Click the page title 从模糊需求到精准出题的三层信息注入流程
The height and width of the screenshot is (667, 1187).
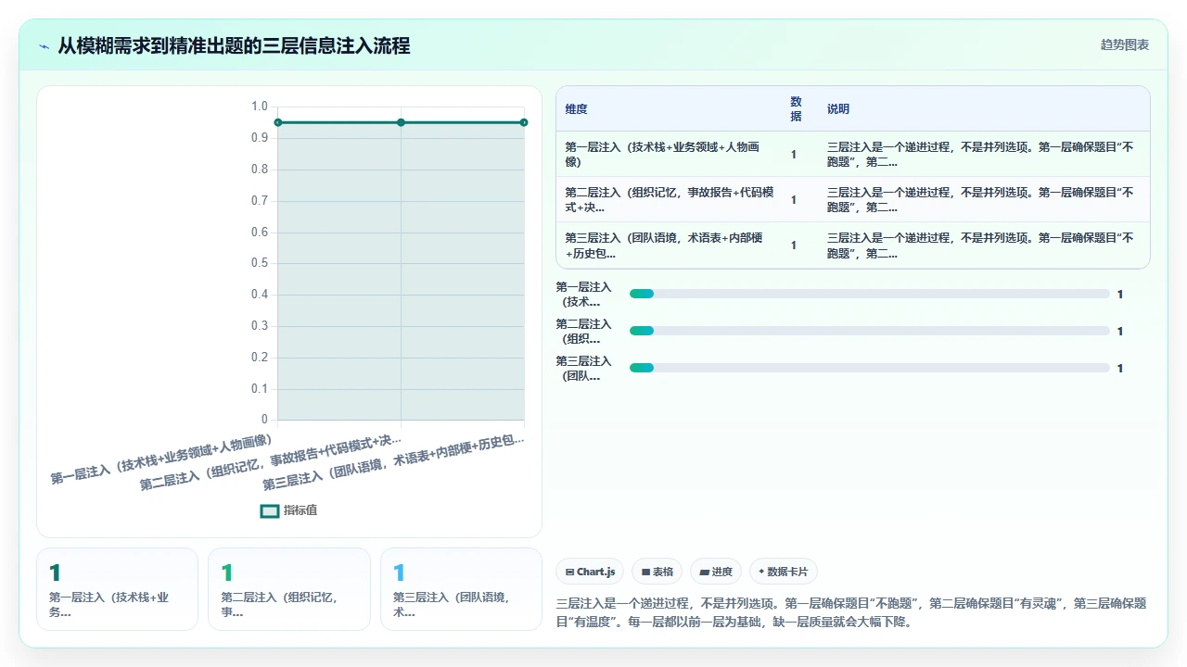point(234,45)
